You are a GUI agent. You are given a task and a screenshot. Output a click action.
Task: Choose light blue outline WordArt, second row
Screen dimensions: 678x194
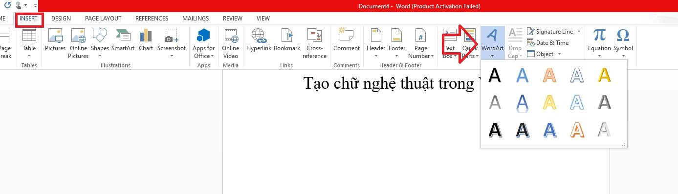pos(577,102)
